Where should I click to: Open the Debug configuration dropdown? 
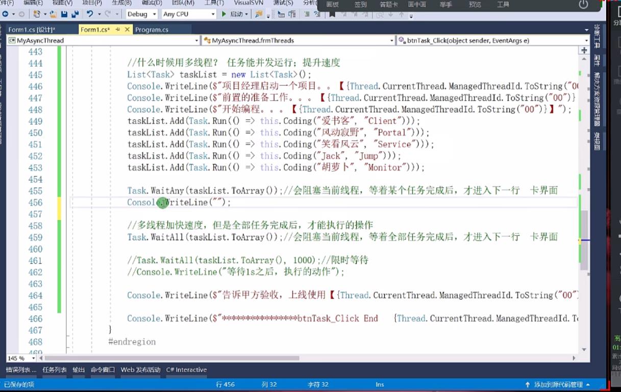click(141, 14)
